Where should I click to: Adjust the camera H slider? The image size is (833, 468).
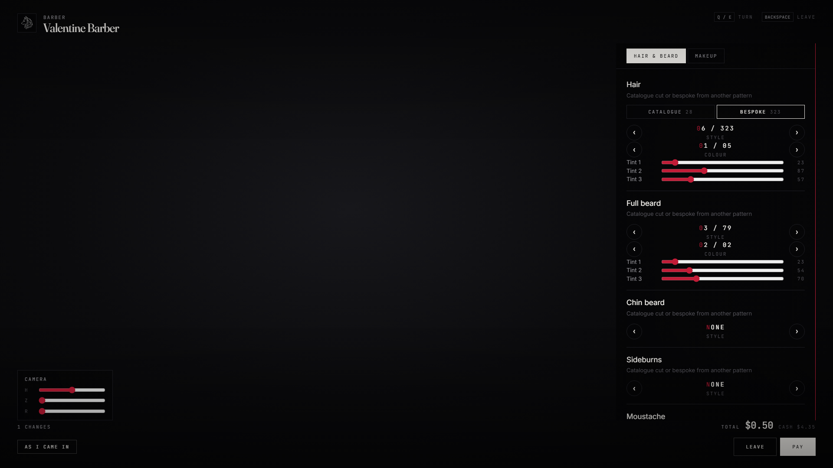[x=72, y=390]
